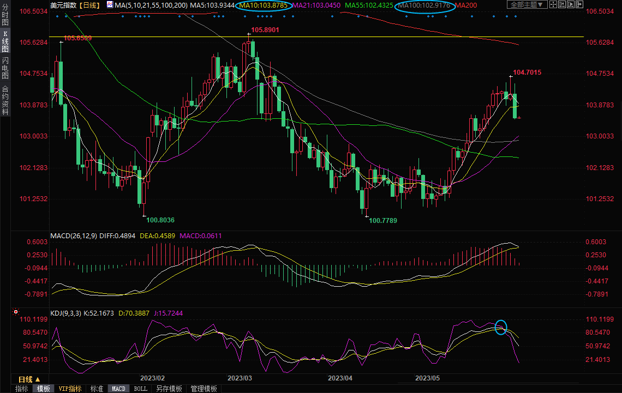Image resolution: width=622 pixels, height=393 pixels.
Task: Toggle the BOLL indicator template
Action: click(x=140, y=389)
